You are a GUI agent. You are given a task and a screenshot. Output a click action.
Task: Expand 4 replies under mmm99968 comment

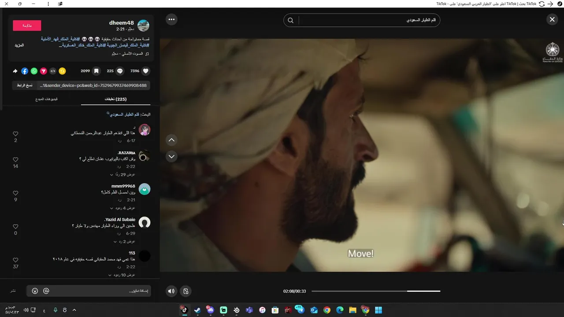point(122,208)
